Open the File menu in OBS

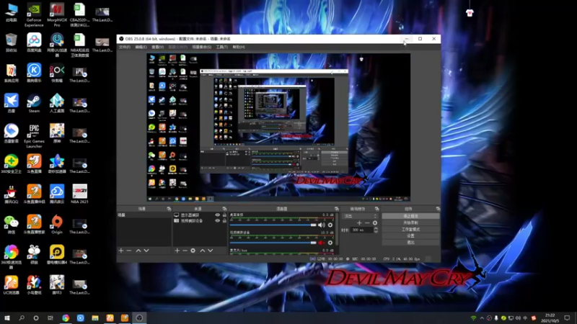tap(124, 47)
